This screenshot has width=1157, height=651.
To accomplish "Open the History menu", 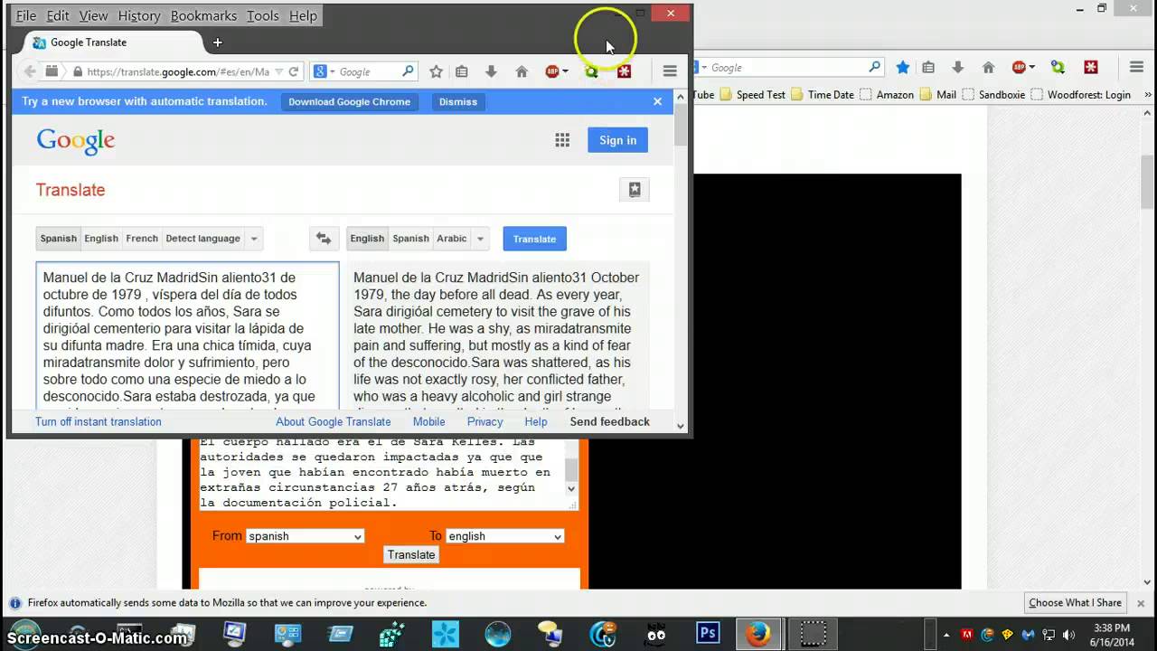I will coord(139,15).
